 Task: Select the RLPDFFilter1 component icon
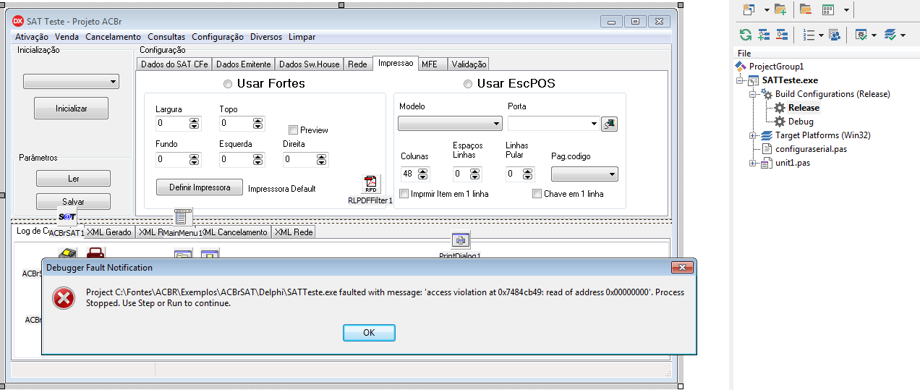tap(371, 184)
